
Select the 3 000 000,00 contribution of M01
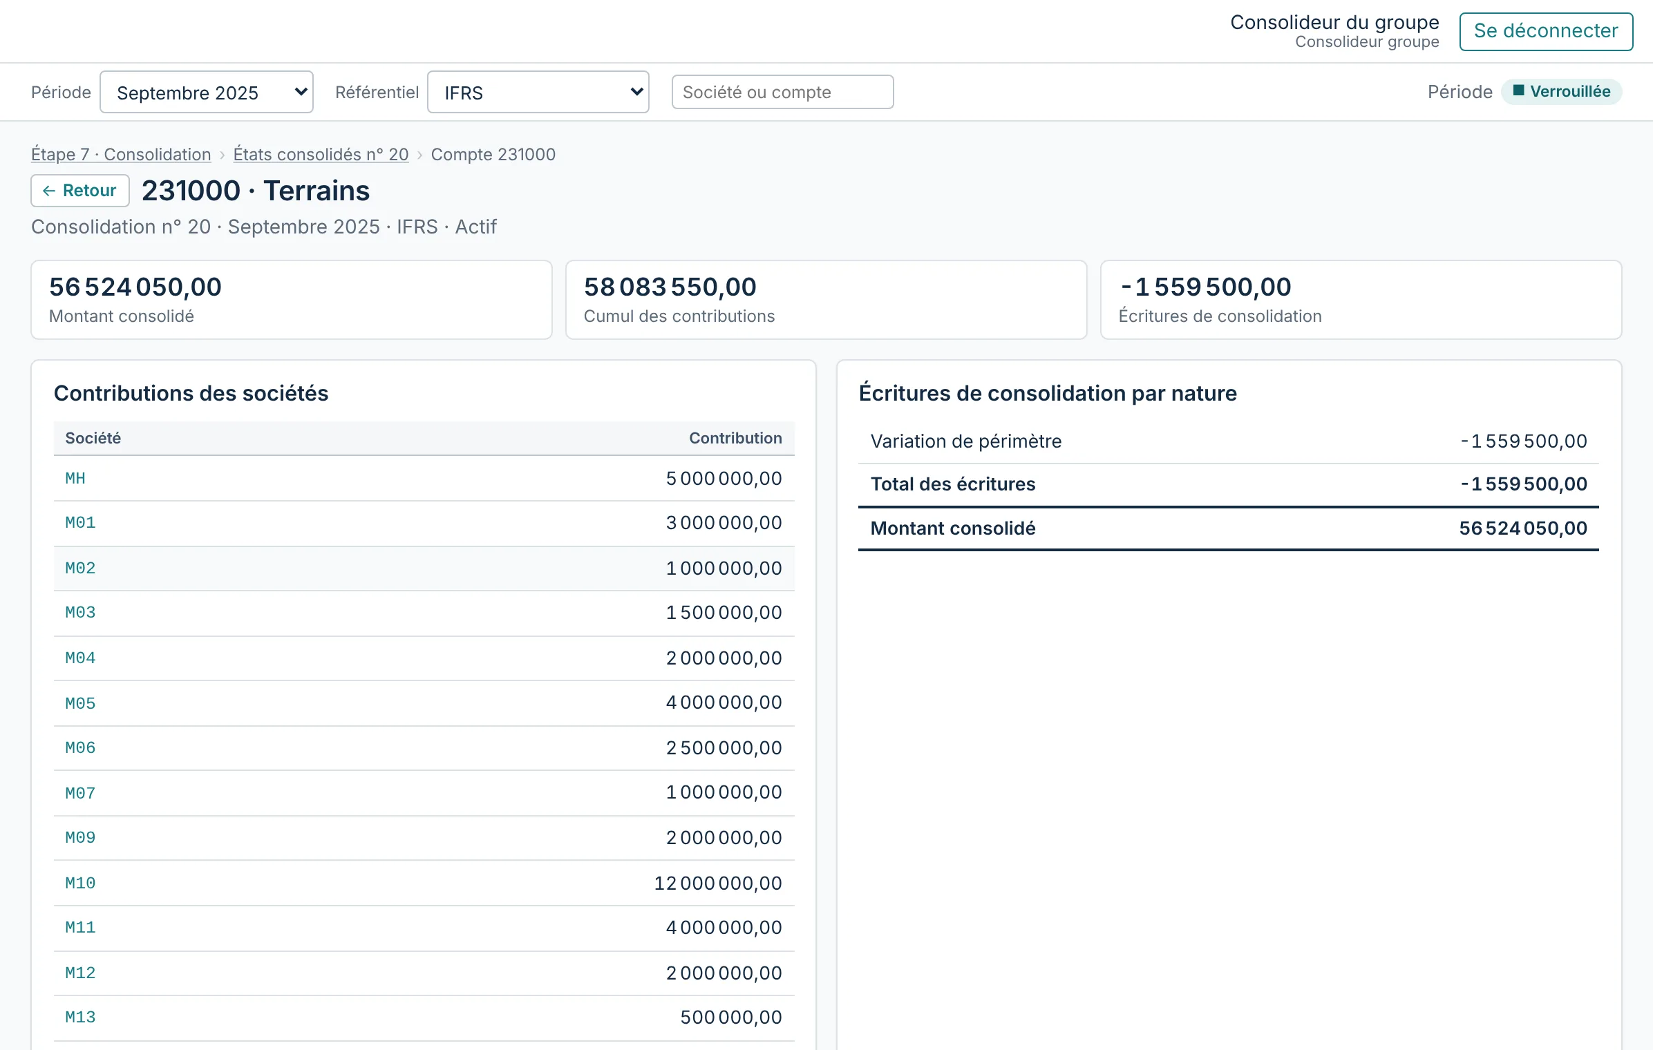point(724,523)
